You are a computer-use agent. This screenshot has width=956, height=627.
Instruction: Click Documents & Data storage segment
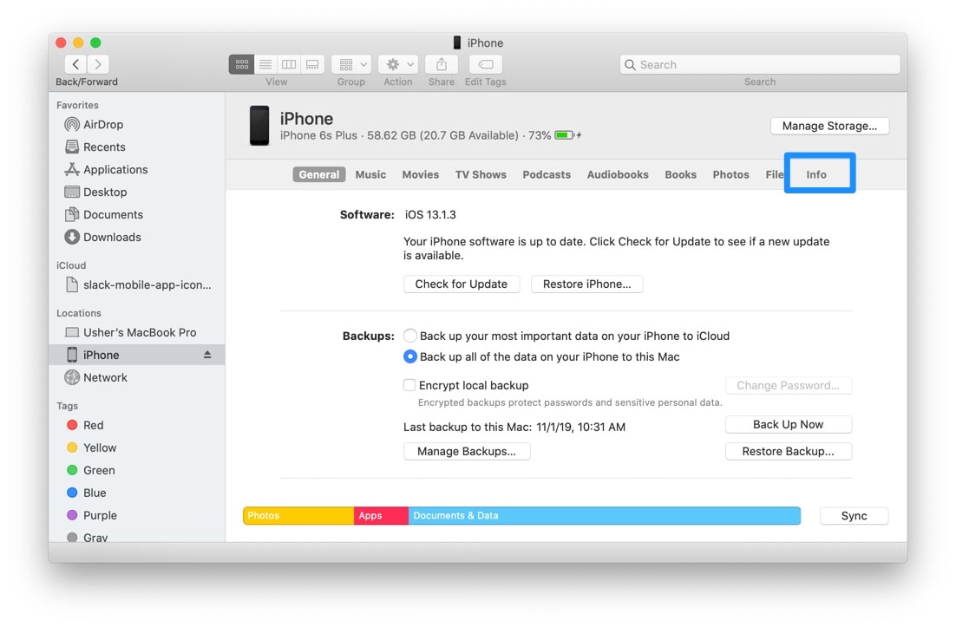pos(604,515)
